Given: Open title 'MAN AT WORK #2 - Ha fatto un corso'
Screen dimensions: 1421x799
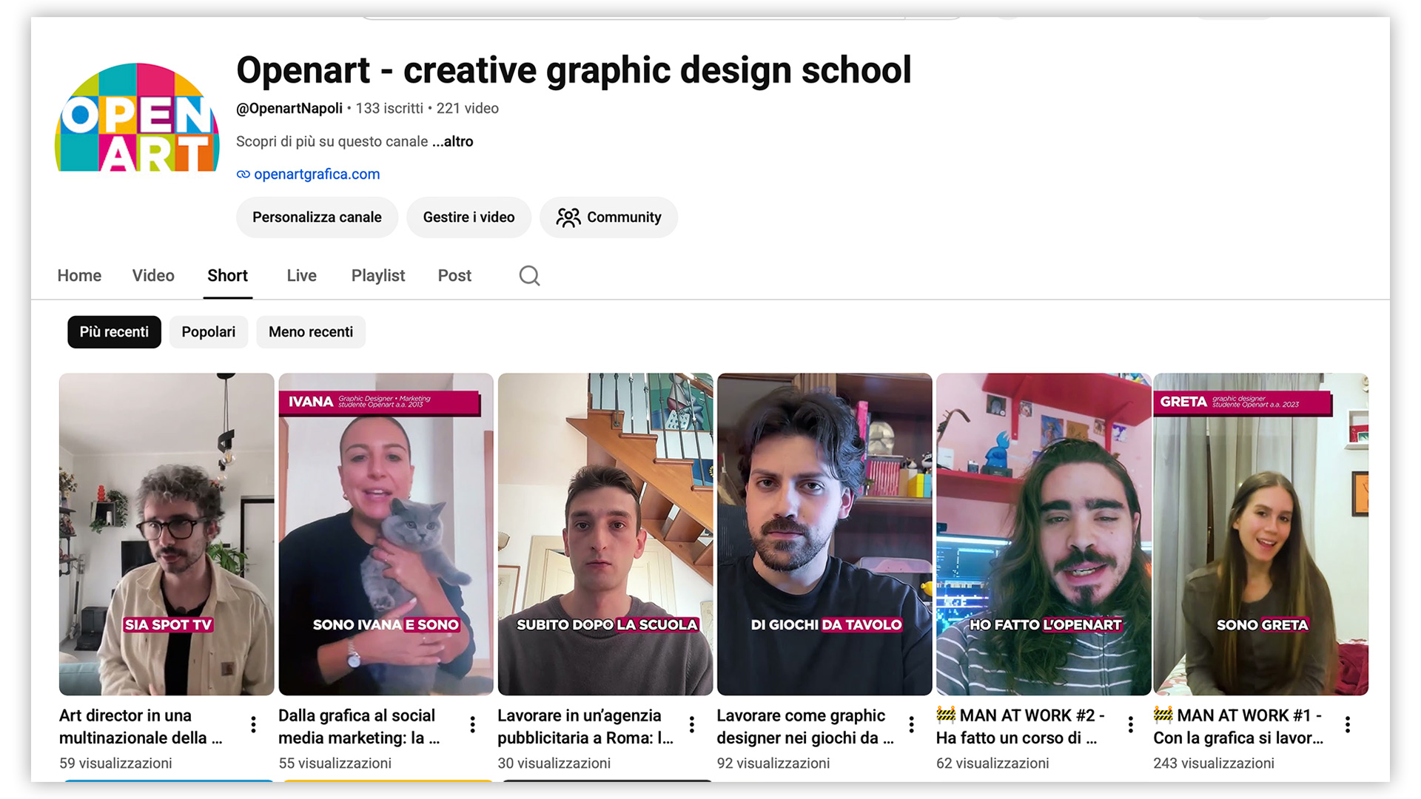Looking at the screenshot, I should pyautogui.click(x=1021, y=726).
